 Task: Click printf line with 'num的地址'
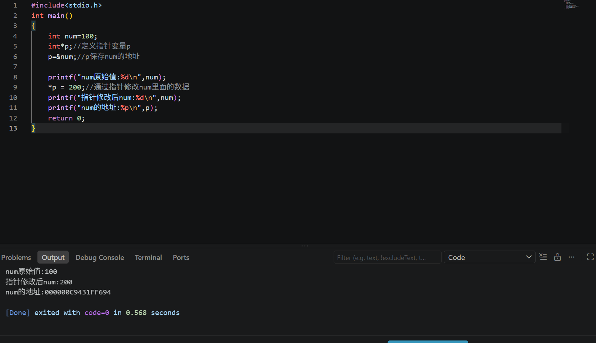pos(103,108)
